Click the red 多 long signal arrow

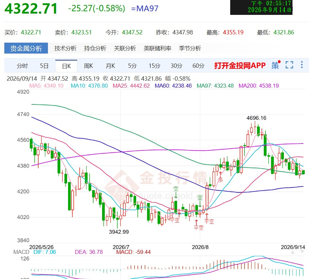coord(220,177)
